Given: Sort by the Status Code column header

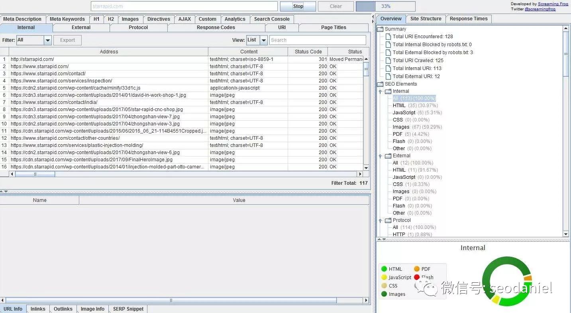Looking at the screenshot, I should pyautogui.click(x=308, y=52).
